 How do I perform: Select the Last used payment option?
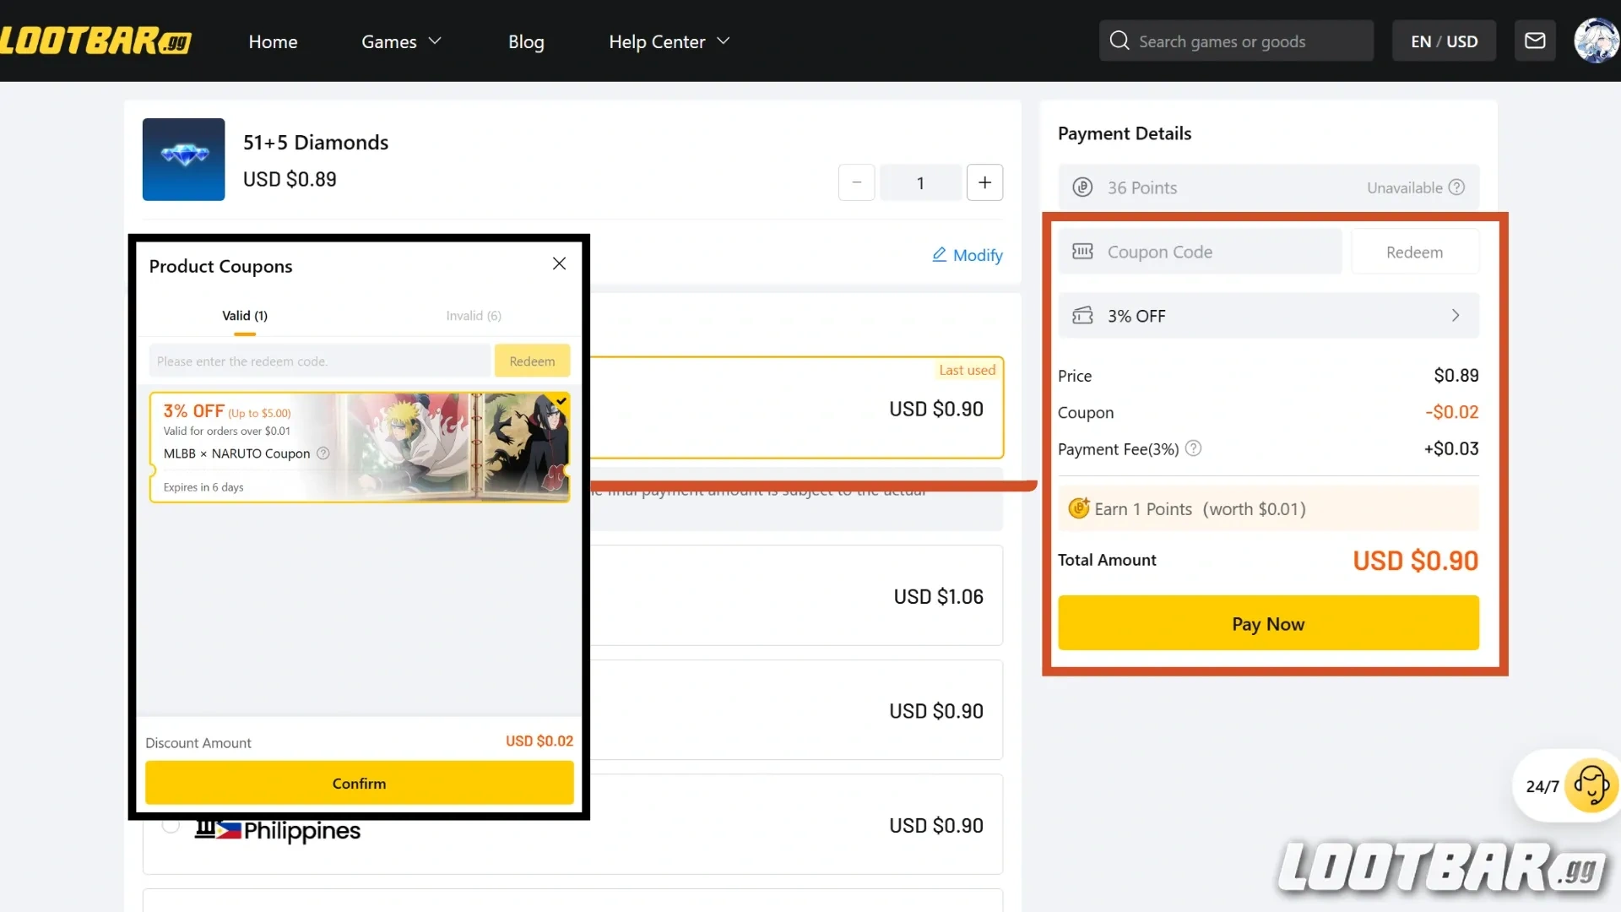[797, 408]
